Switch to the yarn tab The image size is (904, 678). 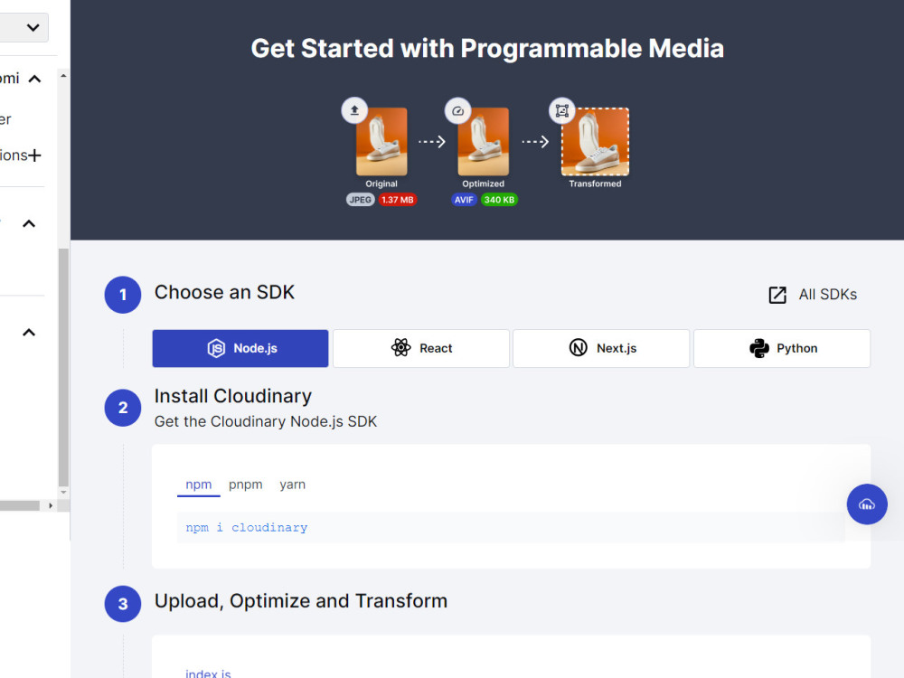coord(292,485)
